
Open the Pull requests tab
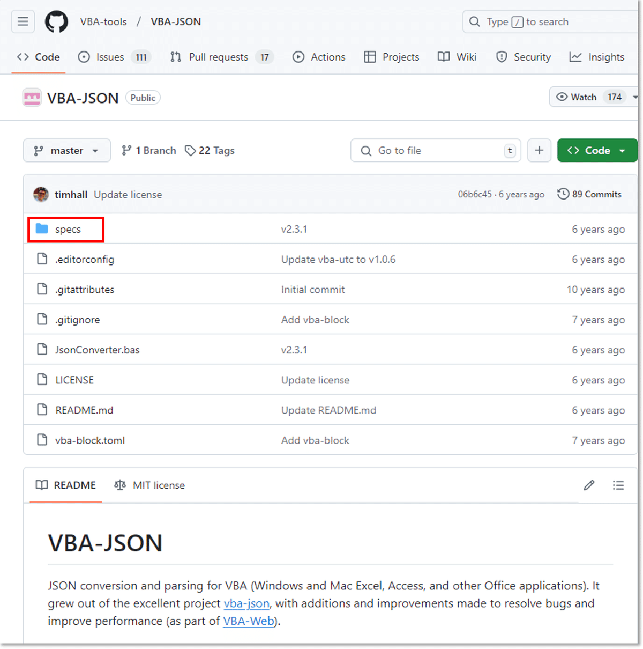(221, 57)
